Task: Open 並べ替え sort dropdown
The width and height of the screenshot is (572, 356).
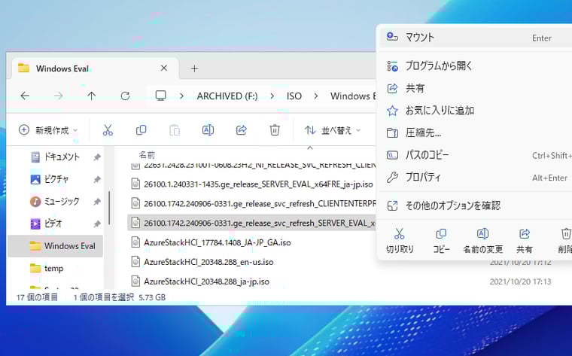Action: pos(333,130)
